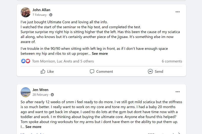
Task: Click the red Love reaction icon
Action: pos(28,61)
